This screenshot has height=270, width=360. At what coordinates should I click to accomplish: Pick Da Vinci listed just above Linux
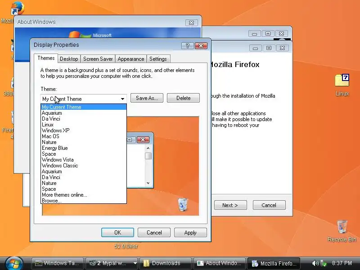84,119
